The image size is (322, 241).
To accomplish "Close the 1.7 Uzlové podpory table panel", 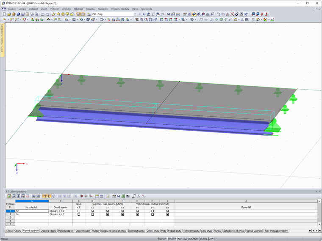I will pyautogui.click(x=319, y=192).
